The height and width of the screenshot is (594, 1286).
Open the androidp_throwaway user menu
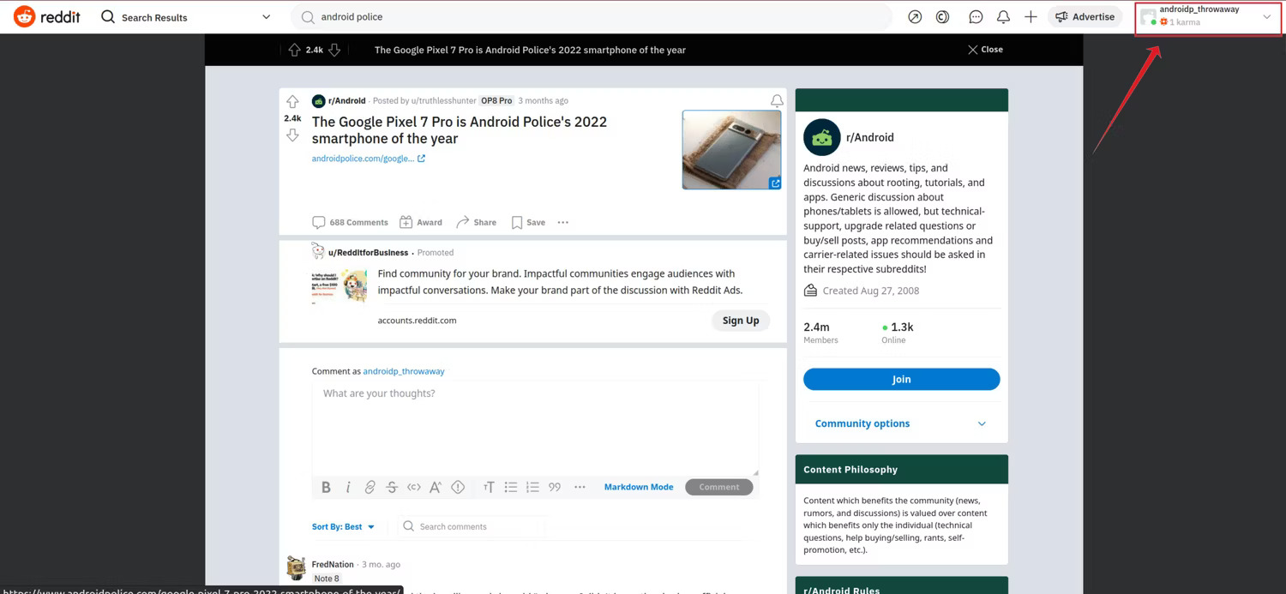(1207, 17)
